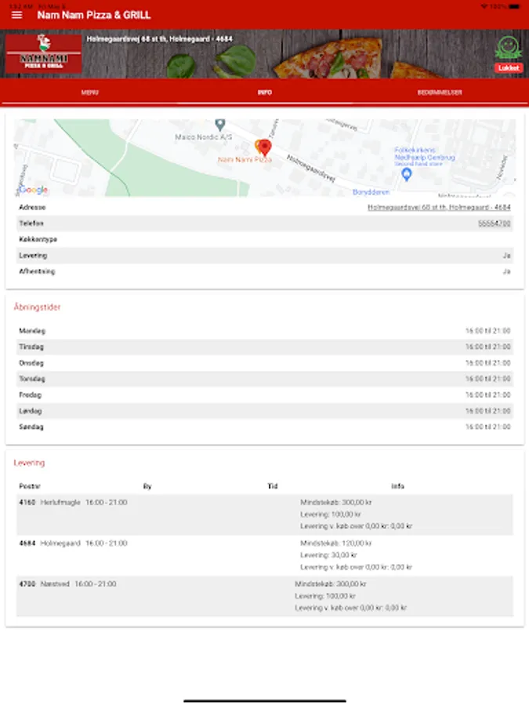
Task: Click the Nam Nam Pizza & GRILL title
Action: [x=94, y=15]
